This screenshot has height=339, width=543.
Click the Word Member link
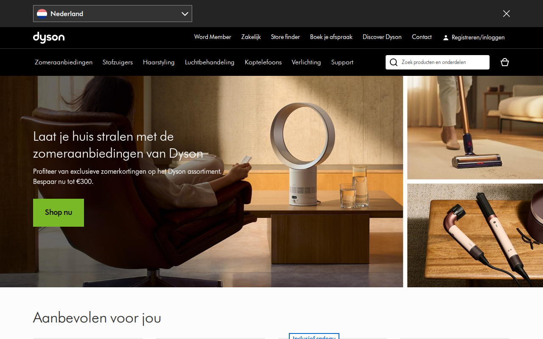213,37
